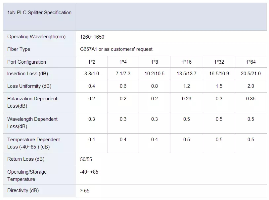269x200 pixels.
Task: Select the G657A1 fiber type value
Action: (x=116, y=49)
